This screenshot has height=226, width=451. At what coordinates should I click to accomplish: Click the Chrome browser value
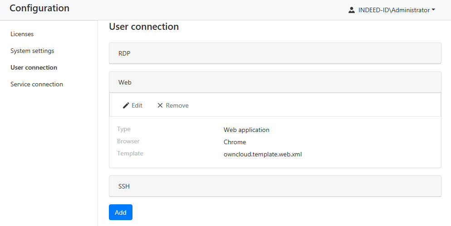coord(235,142)
